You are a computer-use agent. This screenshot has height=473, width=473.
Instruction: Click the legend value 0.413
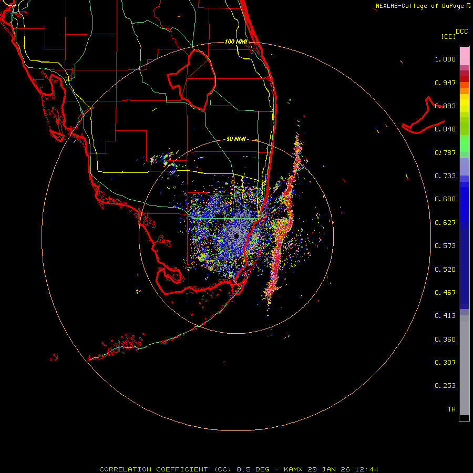tap(445, 316)
